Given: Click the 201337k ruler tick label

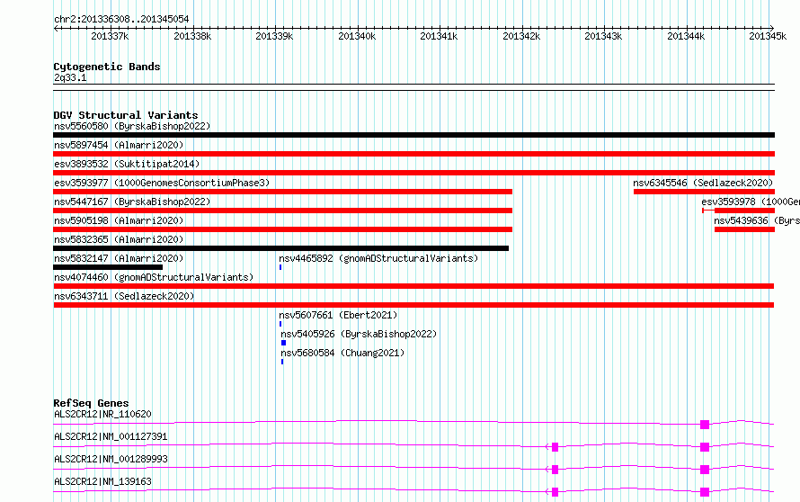Looking at the screenshot, I should pyautogui.click(x=110, y=36).
